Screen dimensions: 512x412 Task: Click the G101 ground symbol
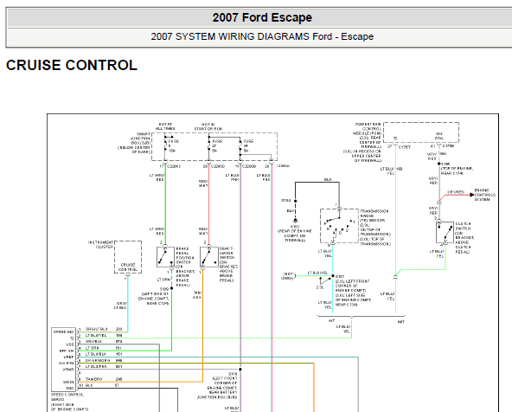(295, 221)
